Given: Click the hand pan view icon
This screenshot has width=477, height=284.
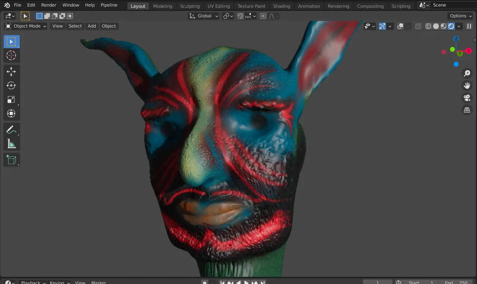Looking at the screenshot, I should (467, 86).
